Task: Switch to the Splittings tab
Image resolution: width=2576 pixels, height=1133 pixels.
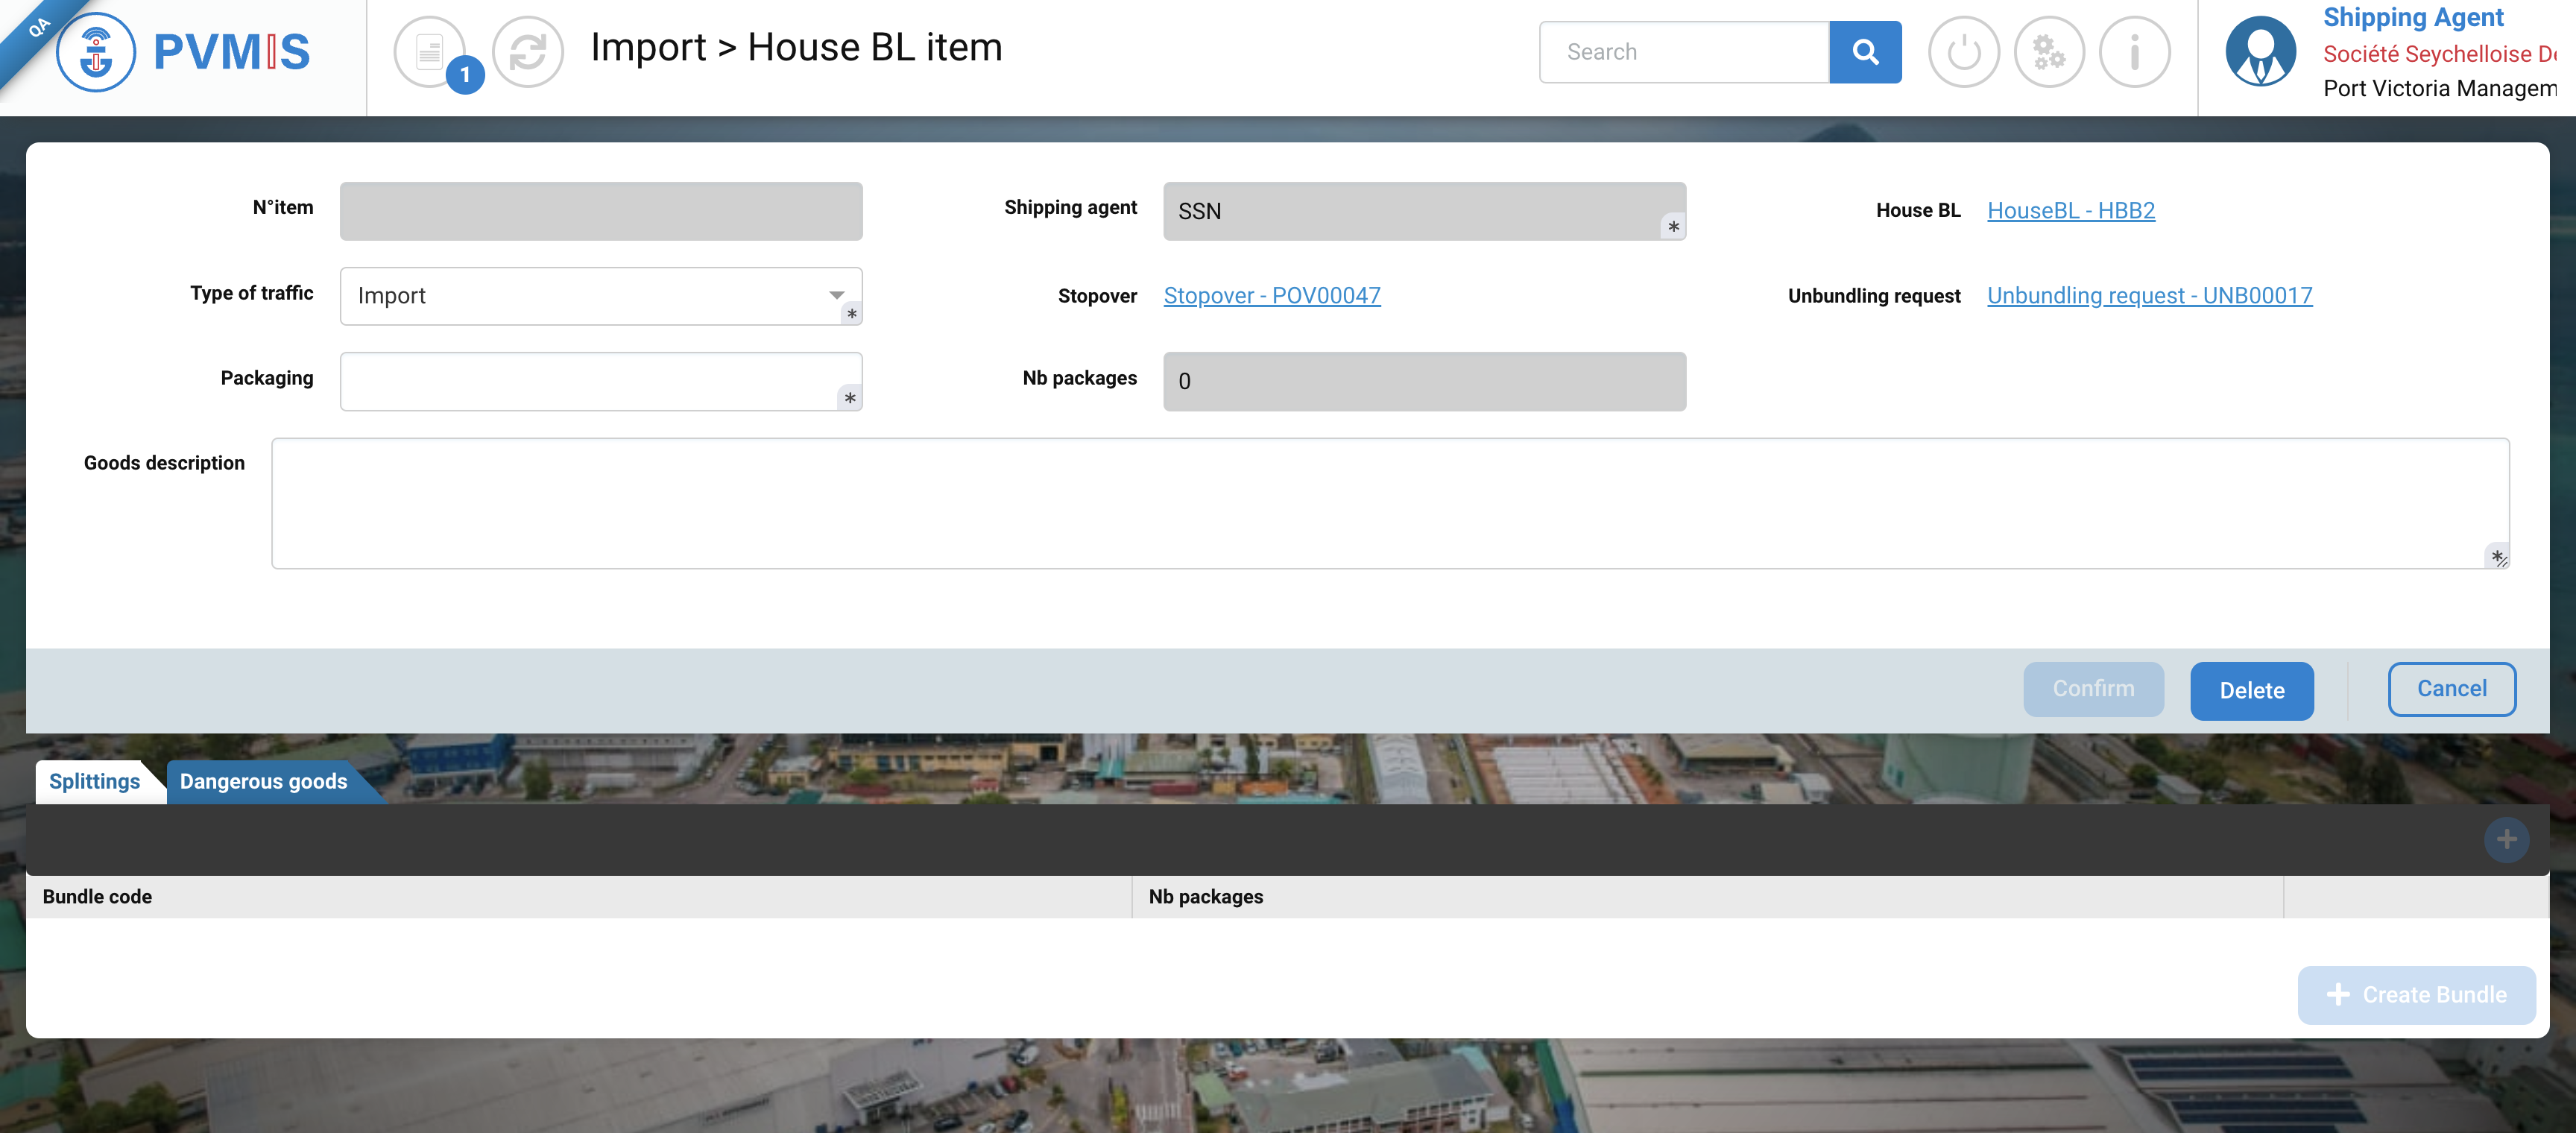Action: [x=95, y=781]
